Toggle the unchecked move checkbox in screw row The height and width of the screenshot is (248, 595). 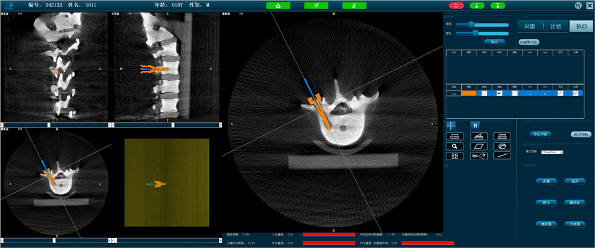484,93
